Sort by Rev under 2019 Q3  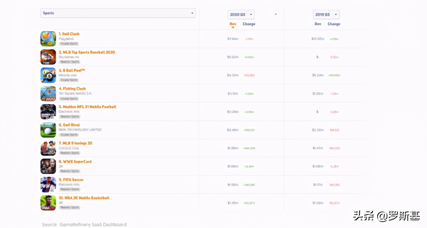(x=318, y=24)
